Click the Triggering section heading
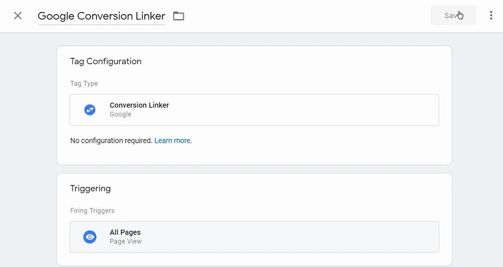Screen dimensions: 503x267 tap(91, 189)
